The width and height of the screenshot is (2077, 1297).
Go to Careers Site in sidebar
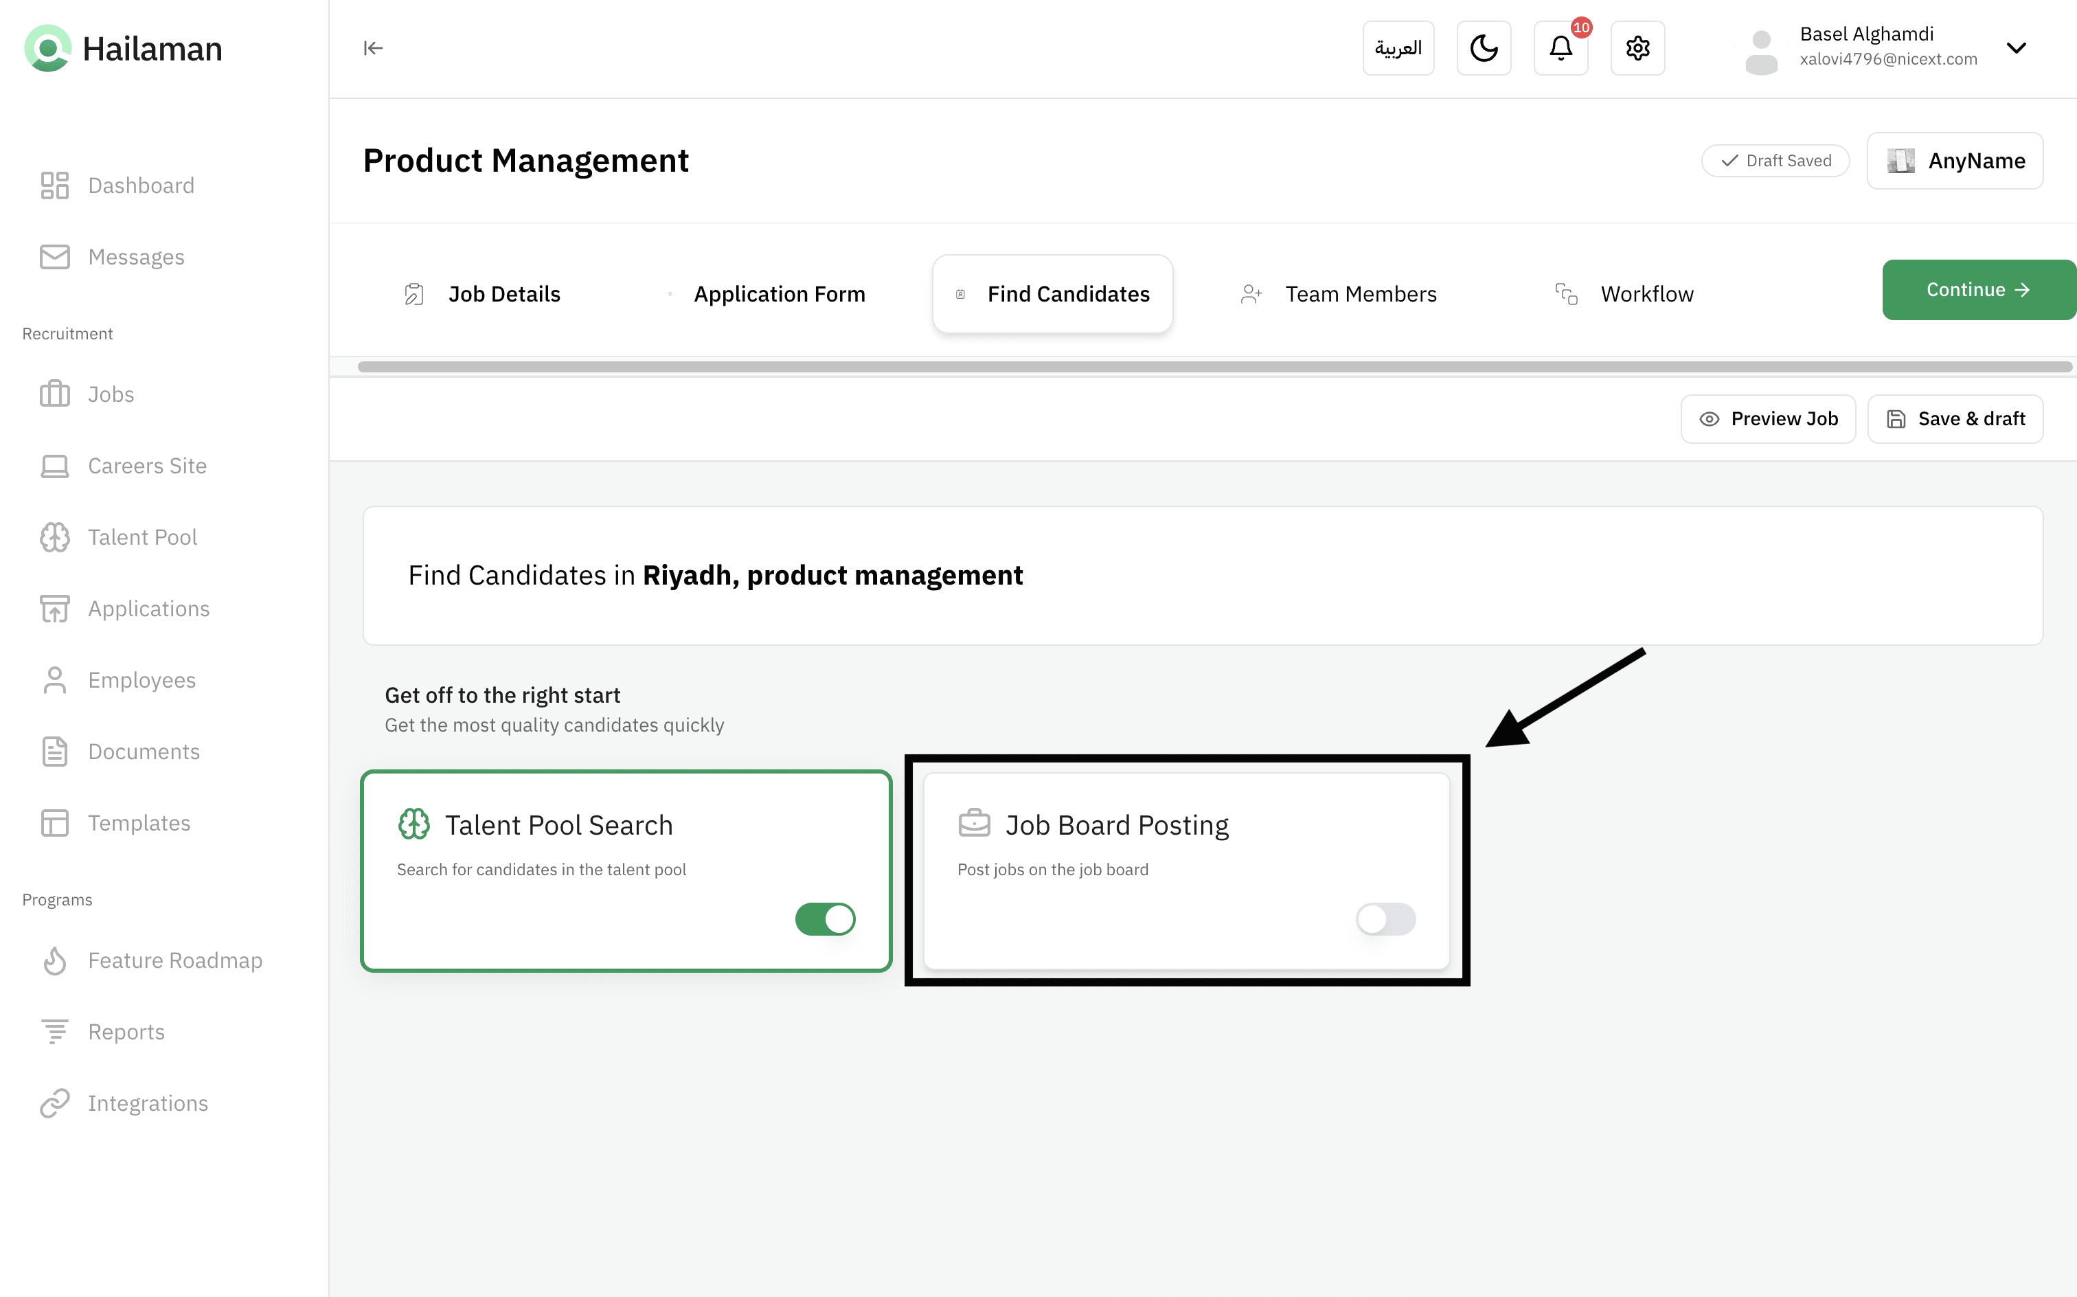(147, 466)
